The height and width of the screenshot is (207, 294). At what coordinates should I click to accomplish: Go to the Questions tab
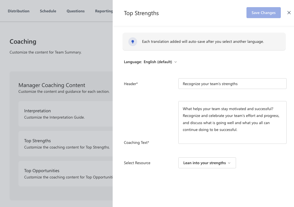76,11
